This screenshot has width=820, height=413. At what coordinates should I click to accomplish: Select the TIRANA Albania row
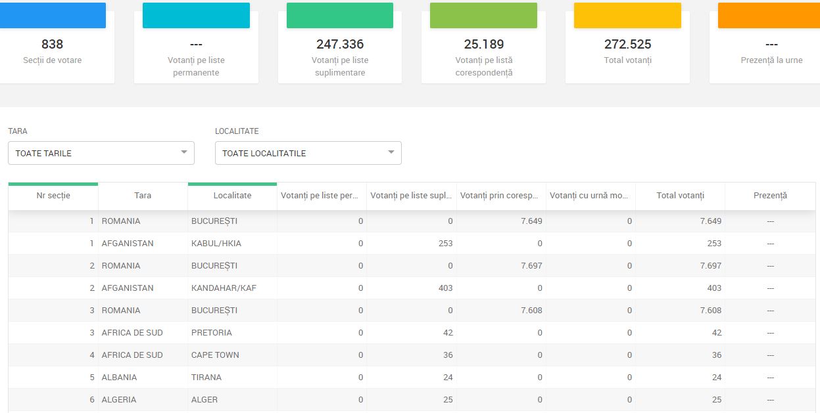[412, 378]
